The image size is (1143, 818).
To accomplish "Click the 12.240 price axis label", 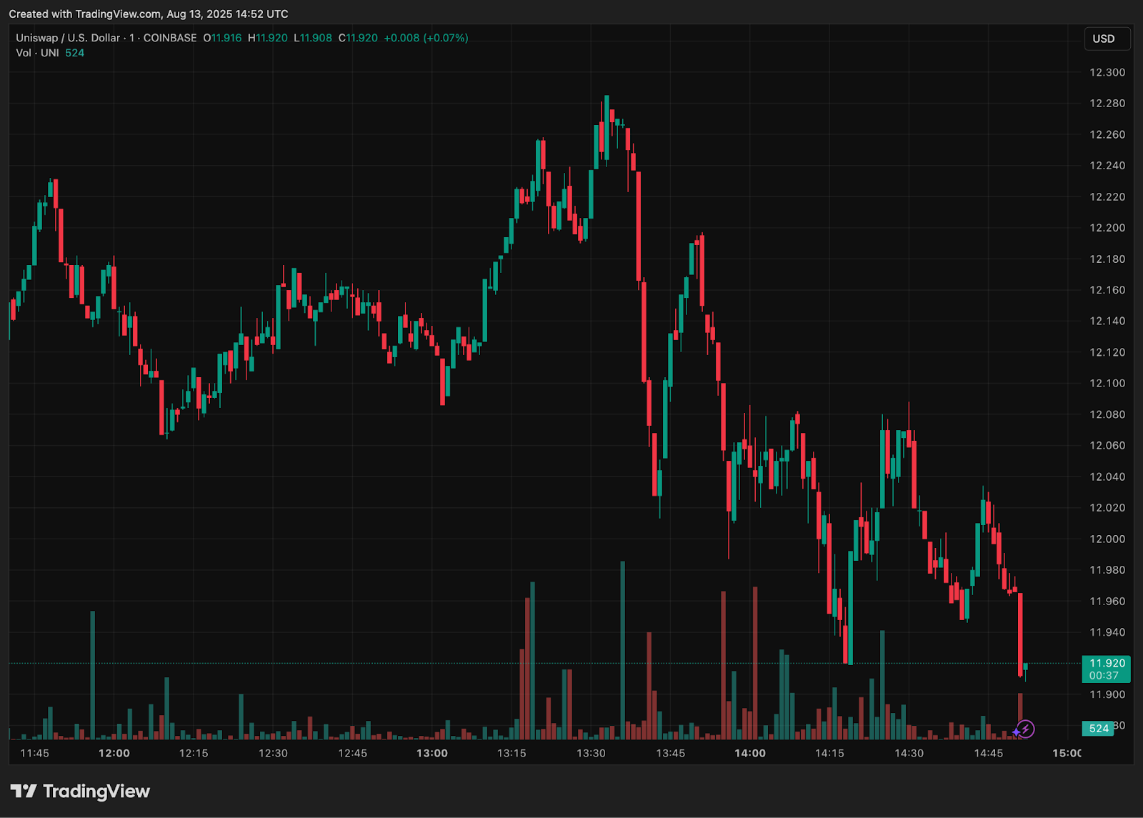I will pyautogui.click(x=1107, y=166).
